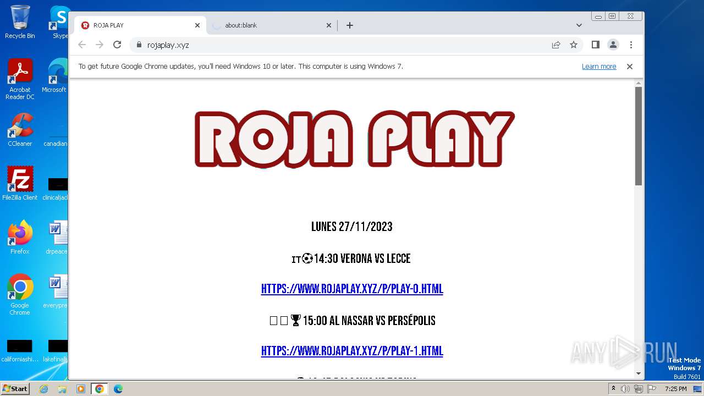
Task: Minimize the Chrome window
Action: pos(598,16)
